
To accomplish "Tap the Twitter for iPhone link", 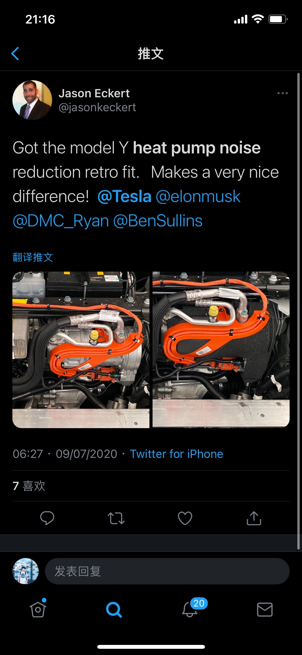I will 177,454.
